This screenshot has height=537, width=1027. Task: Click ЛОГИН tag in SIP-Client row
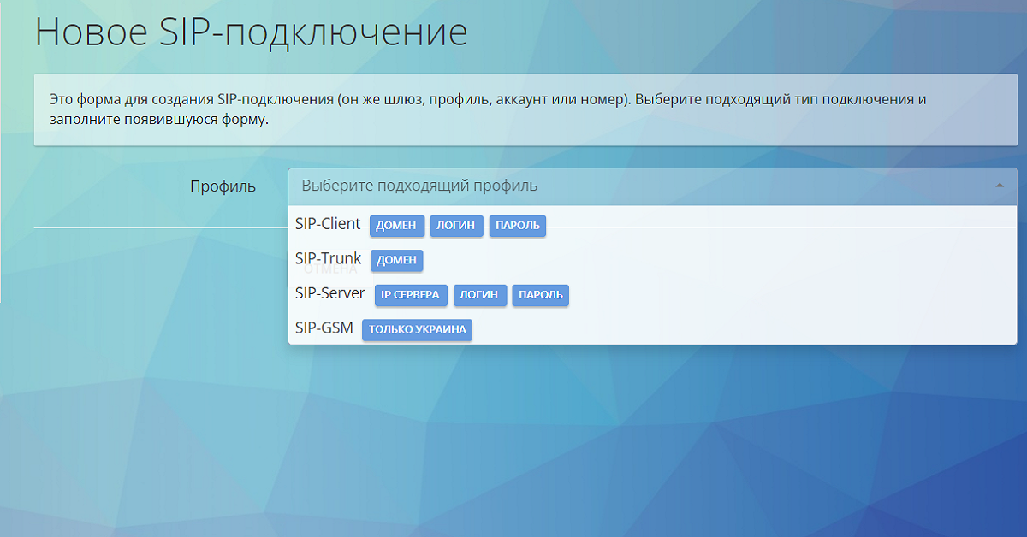click(x=457, y=226)
